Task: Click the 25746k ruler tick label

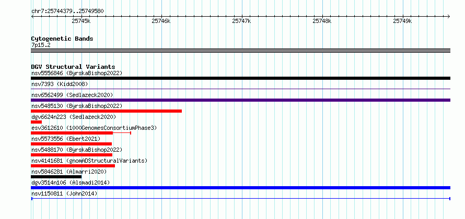Action: (x=161, y=21)
